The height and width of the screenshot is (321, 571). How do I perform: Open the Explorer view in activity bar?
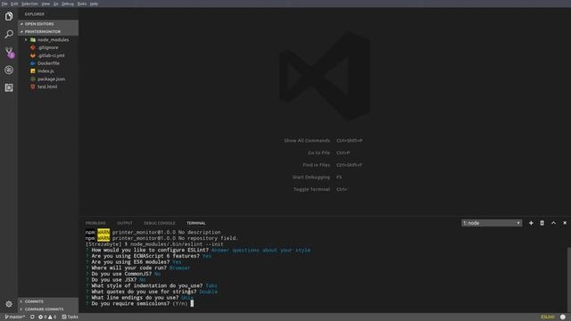(x=9, y=16)
